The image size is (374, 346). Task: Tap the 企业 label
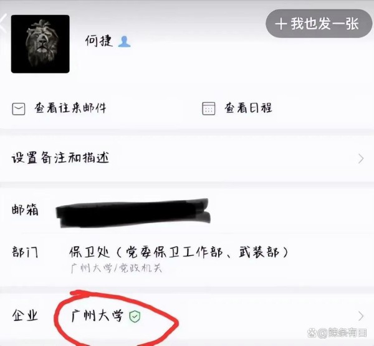click(25, 315)
